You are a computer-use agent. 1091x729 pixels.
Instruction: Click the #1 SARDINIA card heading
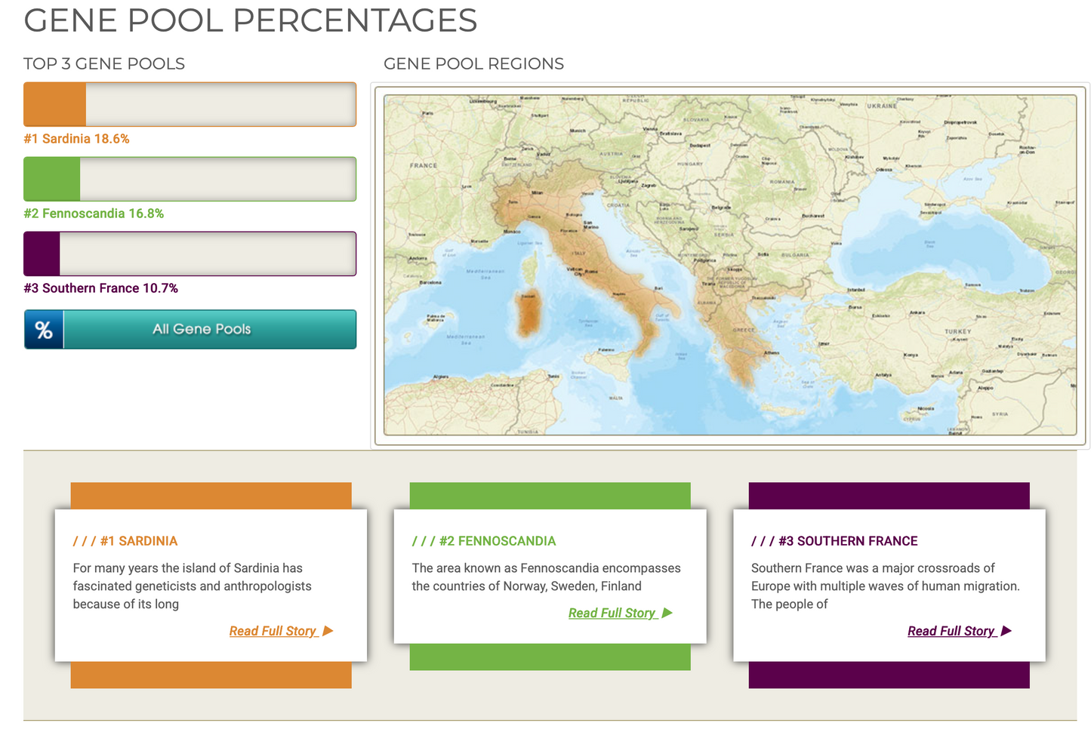point(125,541)
